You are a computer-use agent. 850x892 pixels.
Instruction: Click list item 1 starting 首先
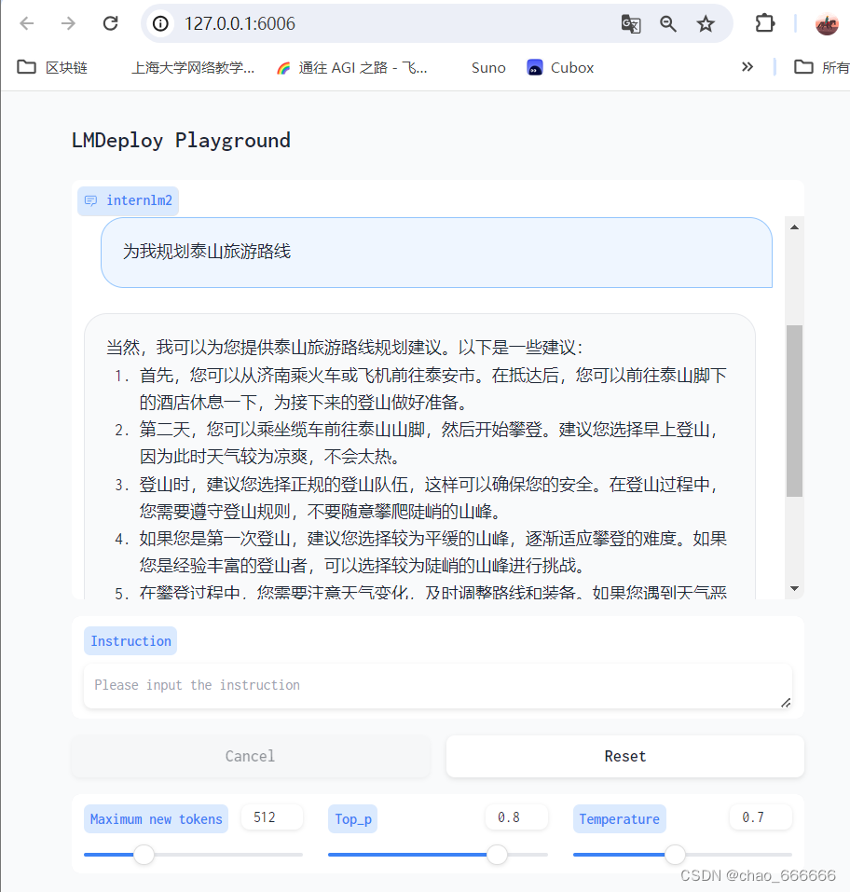click(421, 389)
